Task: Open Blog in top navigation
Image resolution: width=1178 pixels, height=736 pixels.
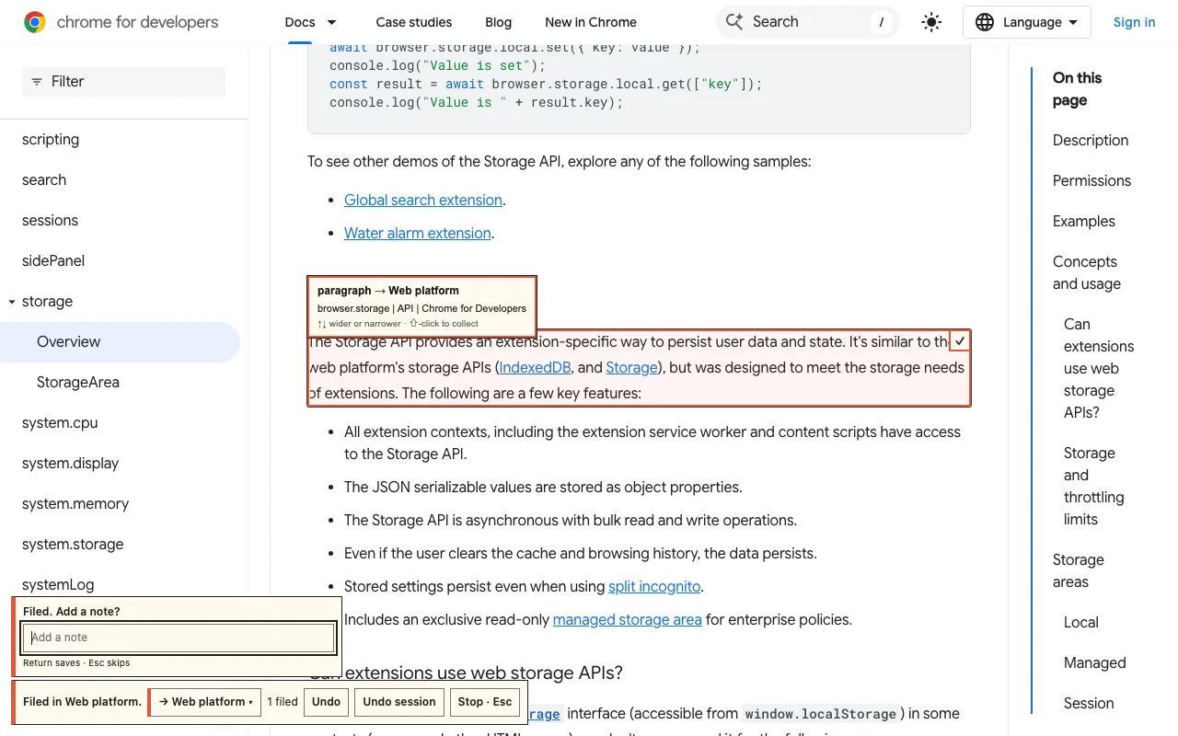Action: (x=499, y=22)
